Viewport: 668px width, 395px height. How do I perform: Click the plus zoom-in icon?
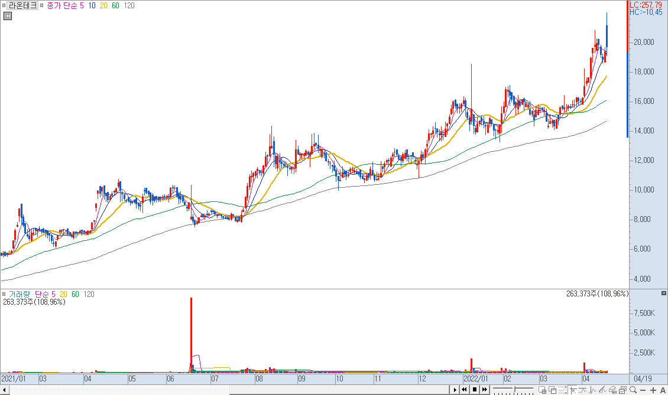tap(653, 390)
